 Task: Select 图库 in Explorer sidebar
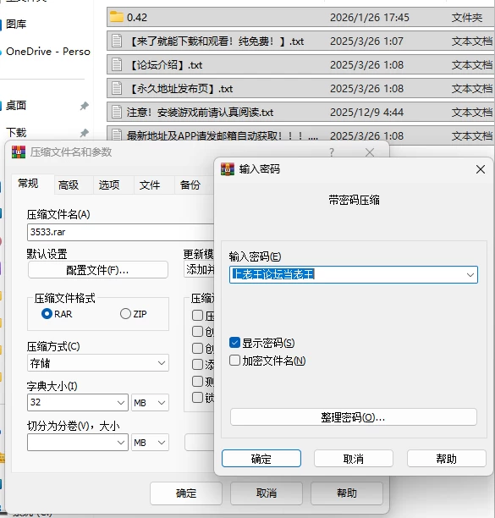pyautogui.click(x=16, y=24)
